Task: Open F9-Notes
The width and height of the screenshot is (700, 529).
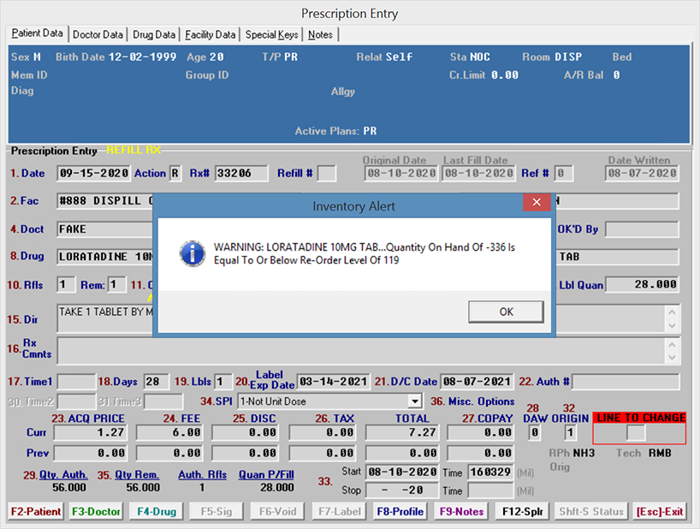Action: (x=461, y=511)
